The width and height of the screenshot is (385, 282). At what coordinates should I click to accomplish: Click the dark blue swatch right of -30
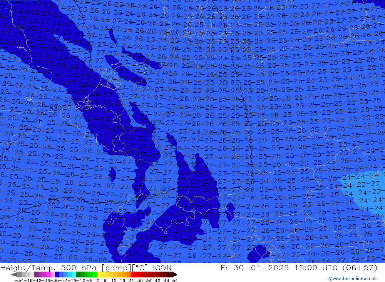[x=57, y=274]
